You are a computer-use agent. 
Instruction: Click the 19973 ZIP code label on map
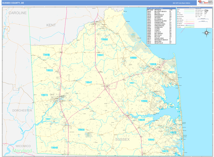(44, 95)
